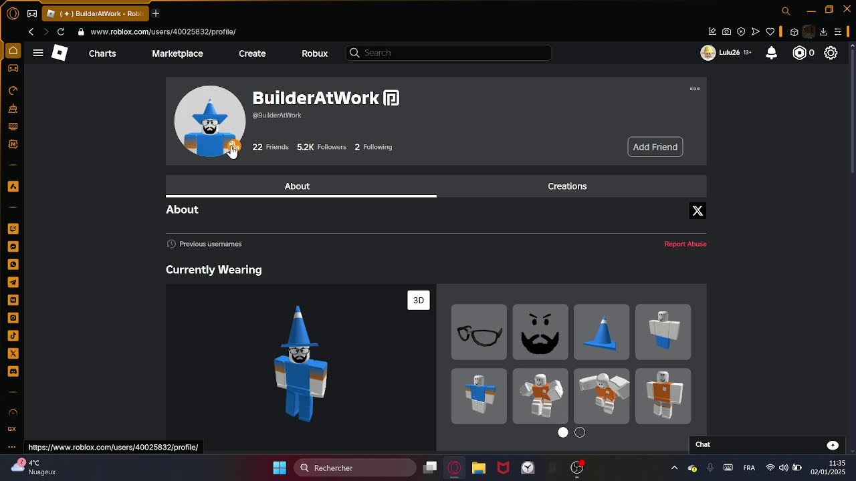Screen dimensions: 856x481
Task: Open the ad blocker shield icon
Action: click(741, 31)
